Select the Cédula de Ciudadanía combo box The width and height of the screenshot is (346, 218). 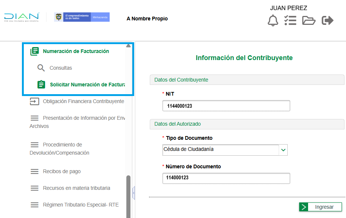[221, 150]
